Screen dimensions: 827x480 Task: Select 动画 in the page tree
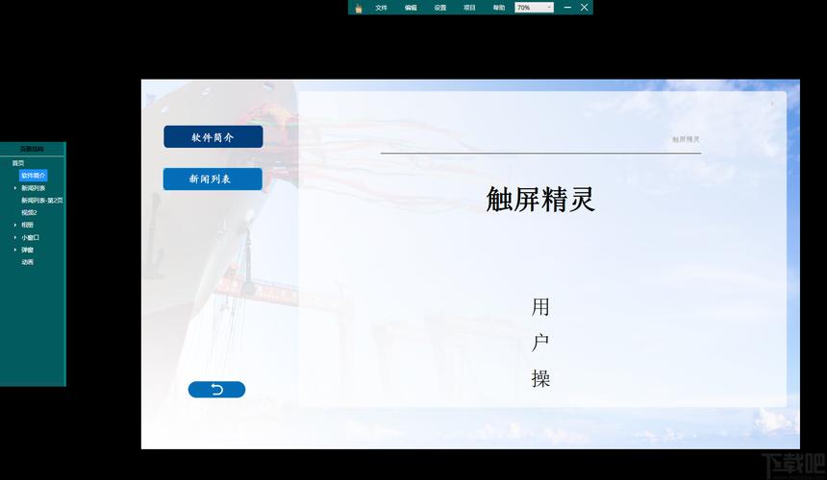coord(28,262)
